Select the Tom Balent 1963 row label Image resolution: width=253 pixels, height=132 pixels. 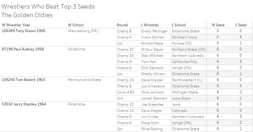tap(24, 80)
